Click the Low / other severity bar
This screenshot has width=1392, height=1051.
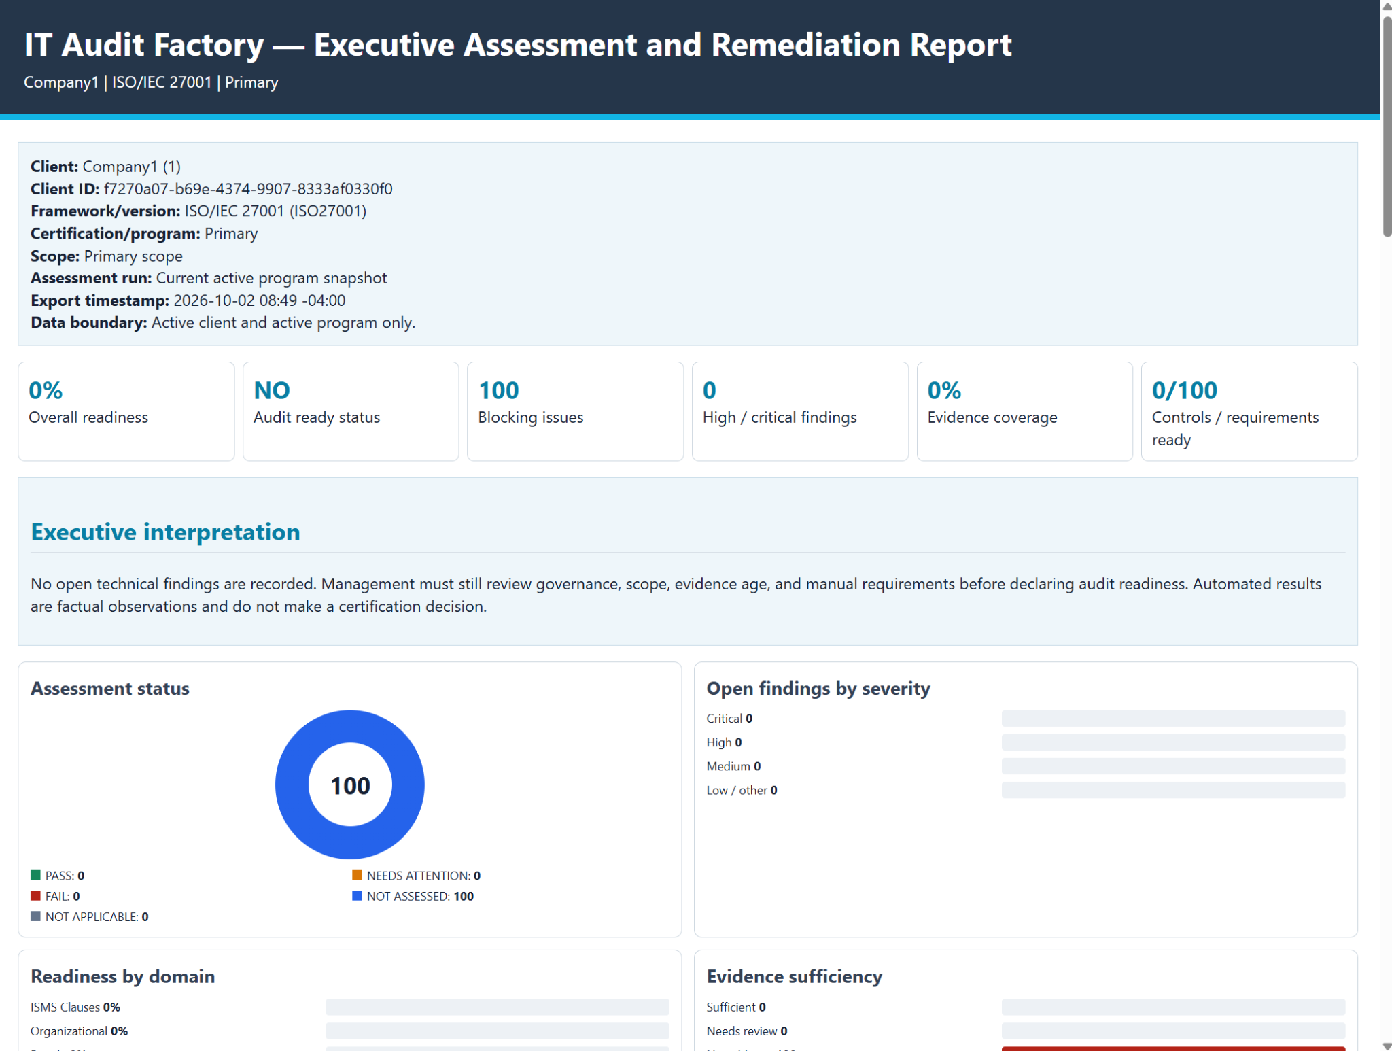[x=1173, y=790]
